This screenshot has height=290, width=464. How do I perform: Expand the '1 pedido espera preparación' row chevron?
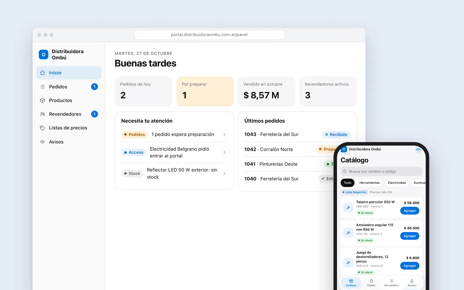click(224, 135)
